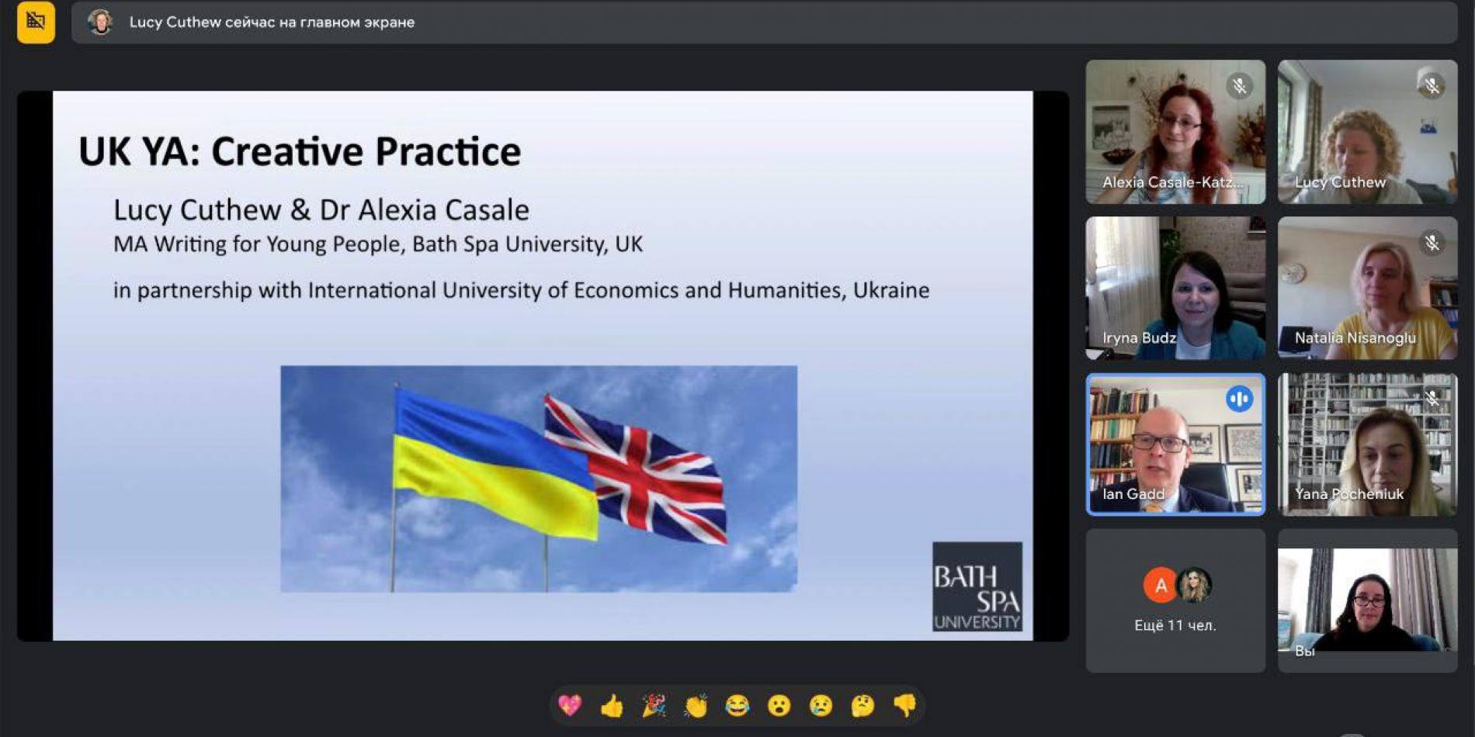Screen dimensions: 1475x737
Task: Click muted mic icon on Lucy Cuthew tile
Action: tap(1432, 86)
